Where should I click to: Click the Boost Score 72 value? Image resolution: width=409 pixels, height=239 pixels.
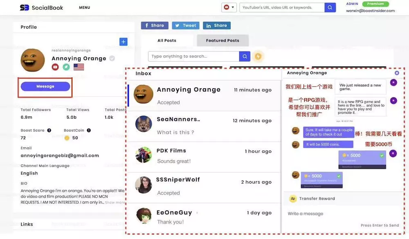point(23,138)
